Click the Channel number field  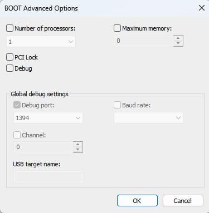click(43, 147)
